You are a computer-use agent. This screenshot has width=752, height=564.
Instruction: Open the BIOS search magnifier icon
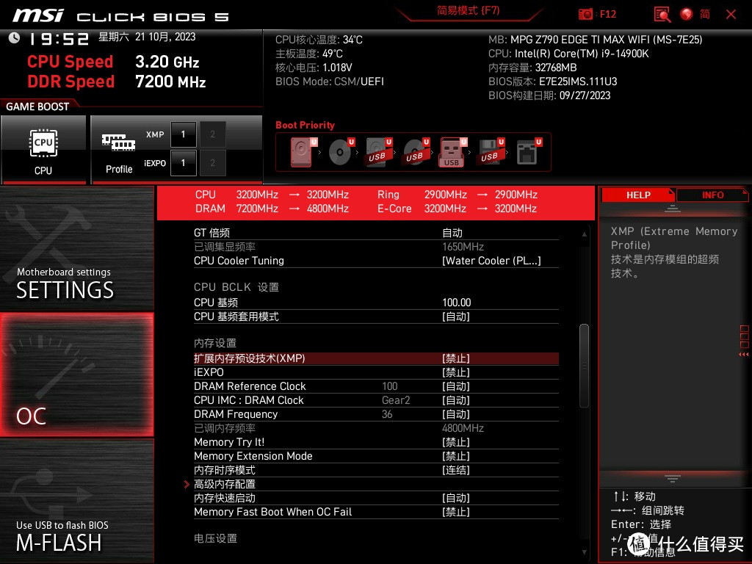pyautogui.click(x=662, y=14)
